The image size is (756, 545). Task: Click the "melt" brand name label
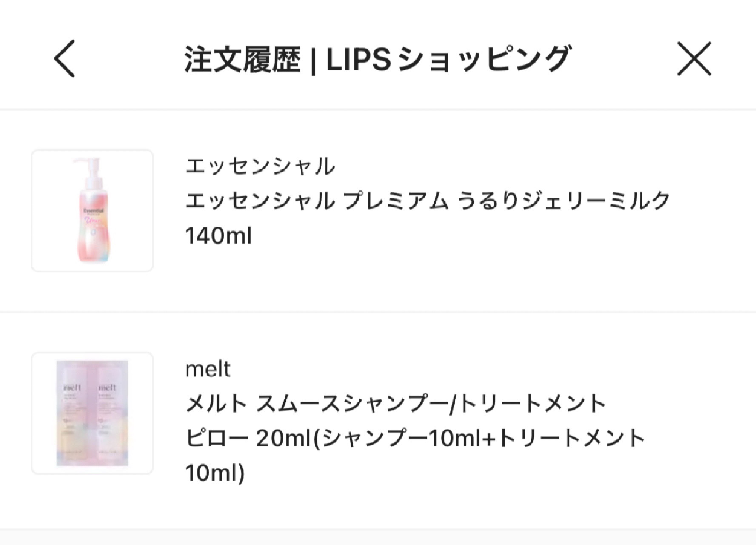[208, 369]
